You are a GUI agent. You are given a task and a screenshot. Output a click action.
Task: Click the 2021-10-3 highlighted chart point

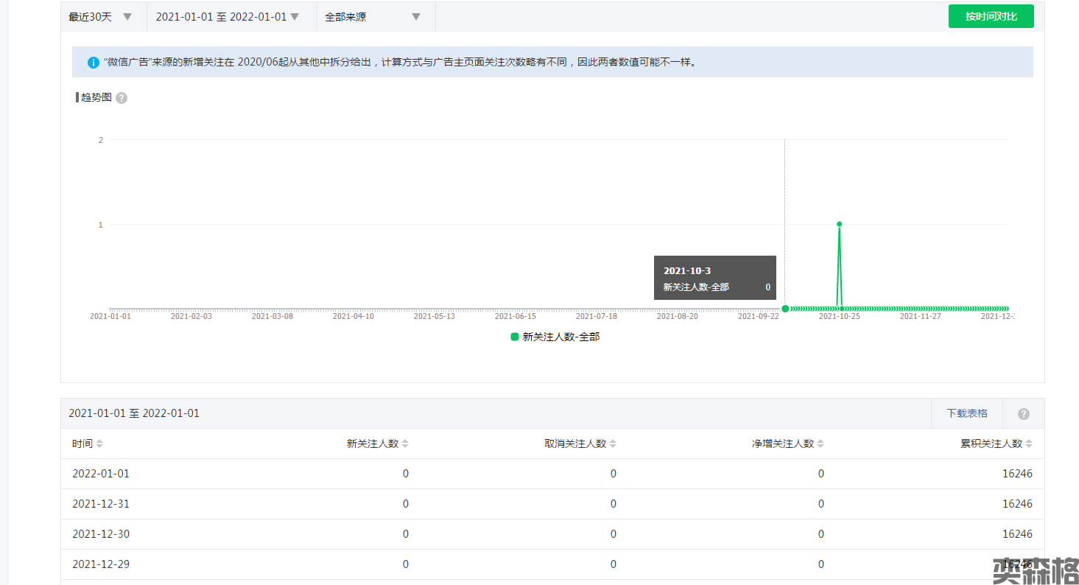click(x=785, y=309)
